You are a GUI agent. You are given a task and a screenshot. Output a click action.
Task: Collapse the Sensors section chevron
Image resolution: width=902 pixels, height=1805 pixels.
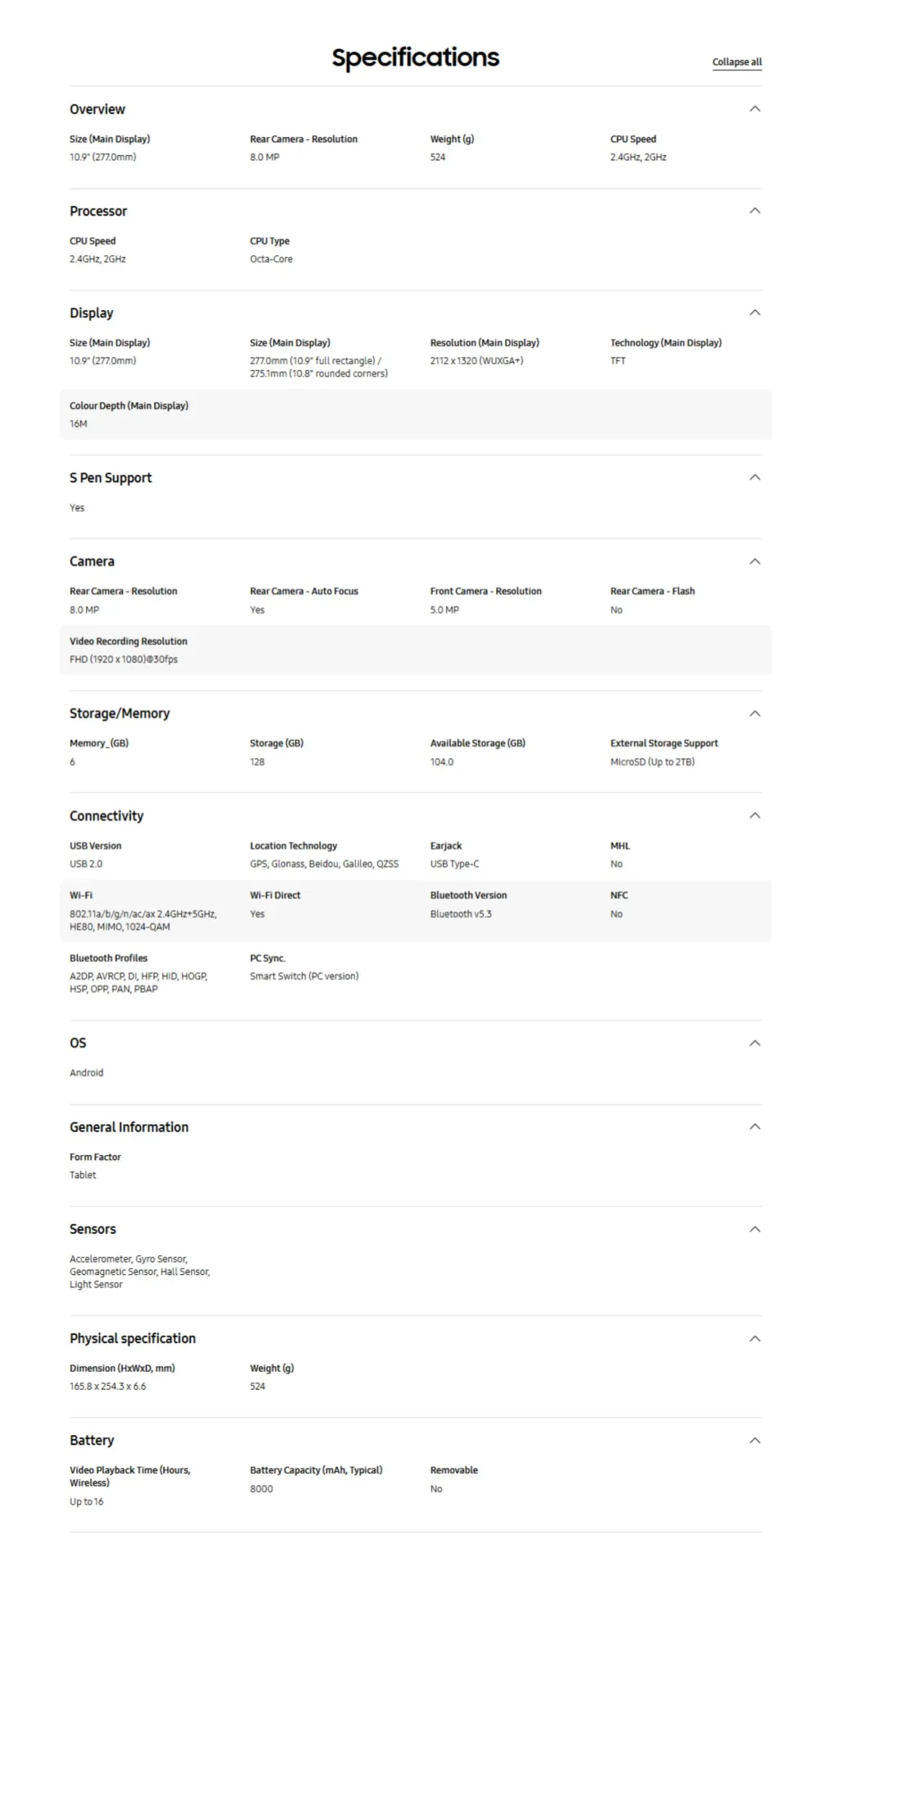click(755, 1229)
